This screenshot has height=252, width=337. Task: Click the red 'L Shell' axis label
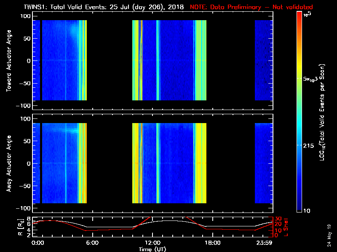[x=286, y=227]
